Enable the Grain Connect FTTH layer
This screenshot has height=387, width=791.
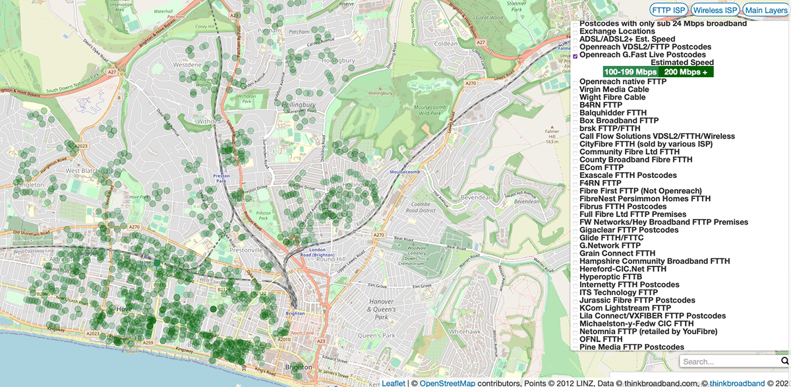coord(575,254)
